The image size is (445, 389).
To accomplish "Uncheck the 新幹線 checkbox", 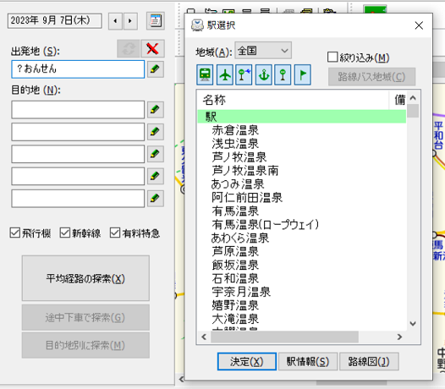I will pos(64,233).
